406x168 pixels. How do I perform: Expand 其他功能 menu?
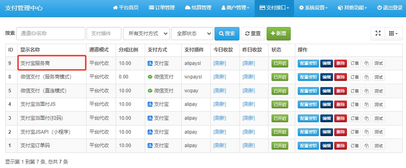(x=352, y=8)
